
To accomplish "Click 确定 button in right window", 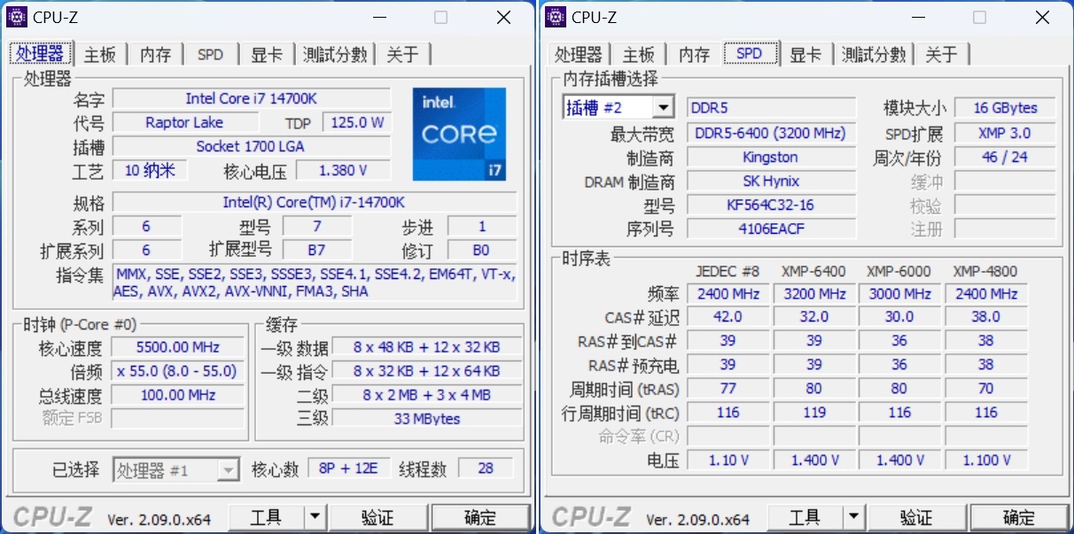I will (1019, 517).
